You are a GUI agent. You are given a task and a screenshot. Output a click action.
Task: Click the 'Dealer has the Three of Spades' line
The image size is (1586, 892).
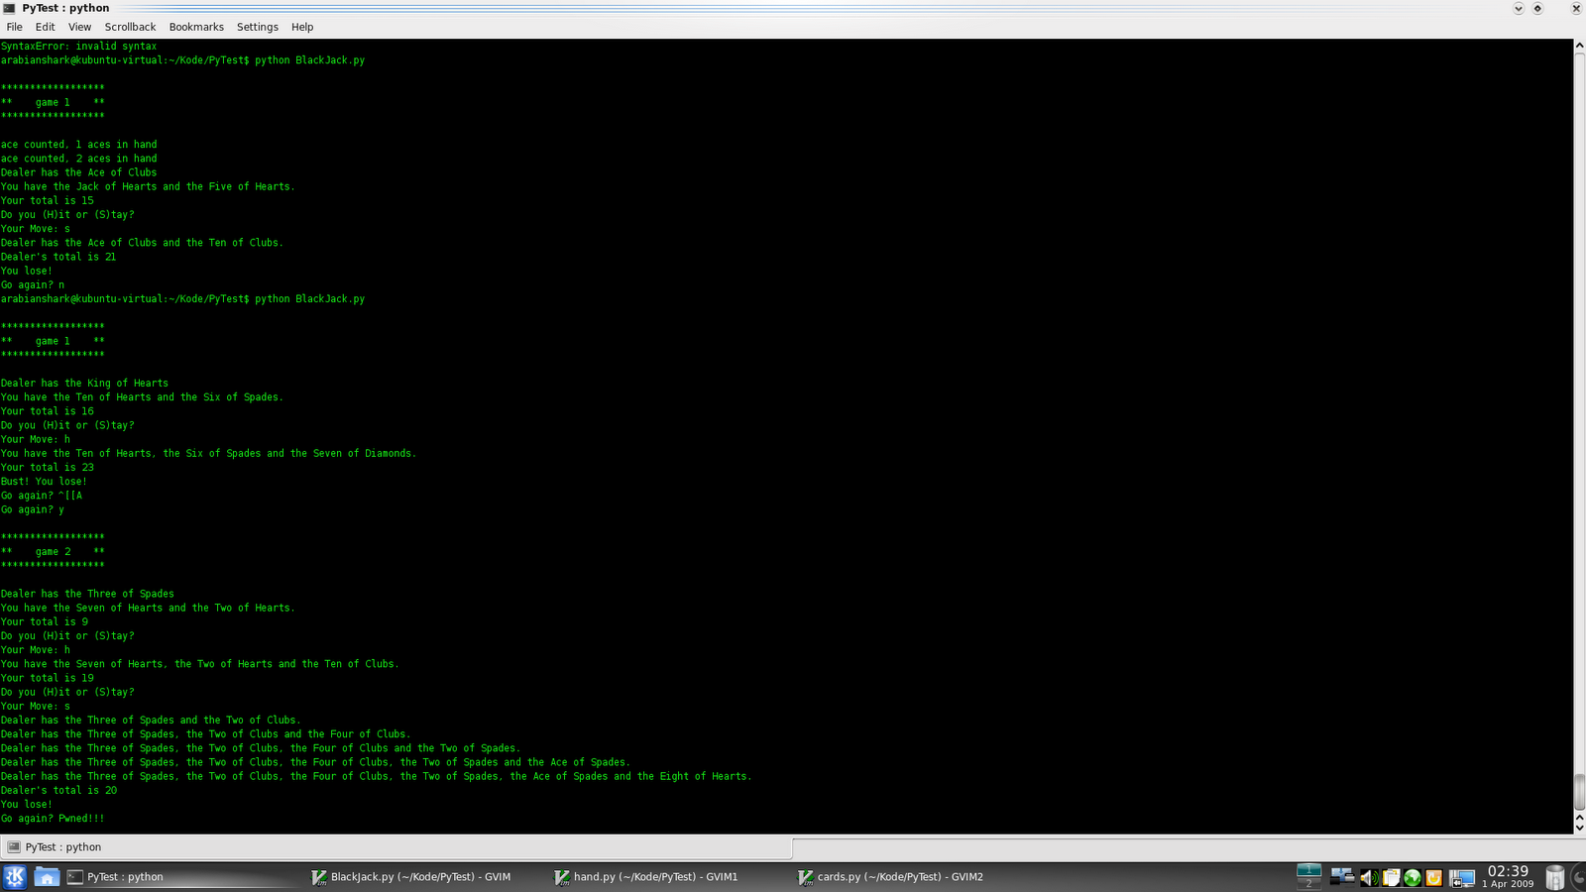click(88, 594)
